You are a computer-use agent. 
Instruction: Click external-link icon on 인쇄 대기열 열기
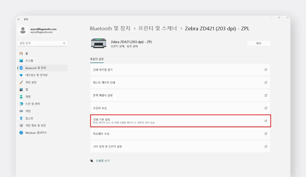coord(266,70)
